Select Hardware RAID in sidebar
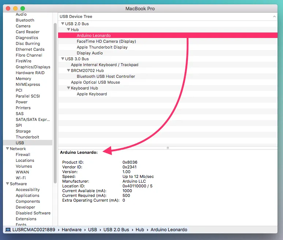This screenshot has height=240, width=283. (30, 73)
